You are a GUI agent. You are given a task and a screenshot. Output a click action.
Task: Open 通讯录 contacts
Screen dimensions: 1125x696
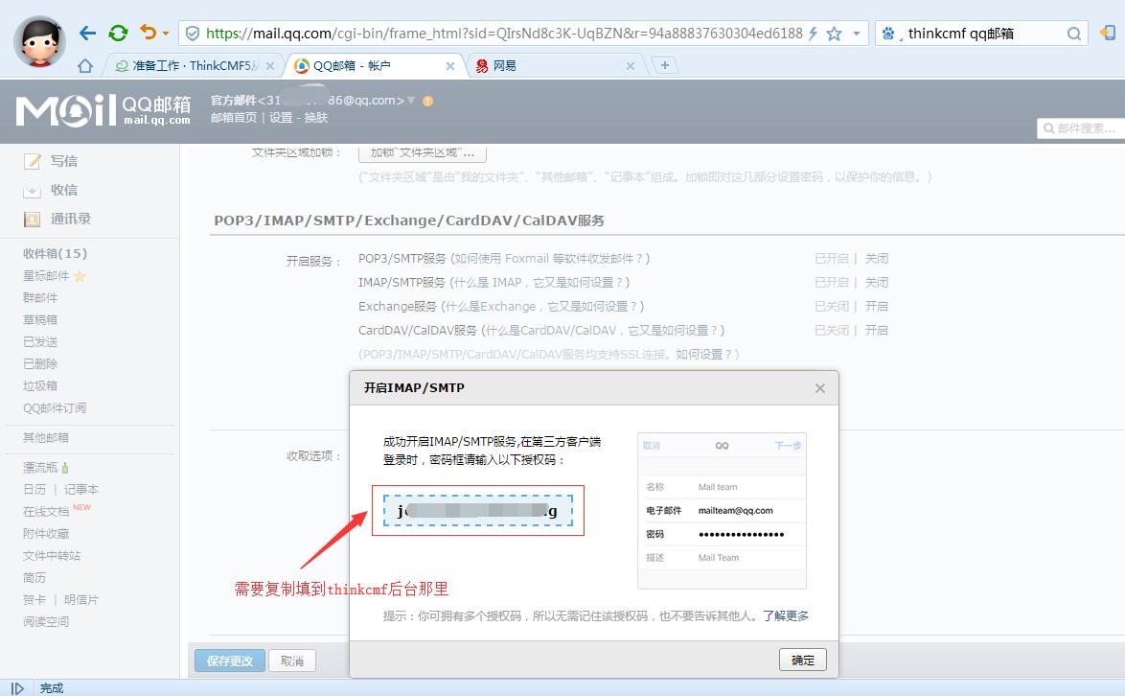point(70,219)
